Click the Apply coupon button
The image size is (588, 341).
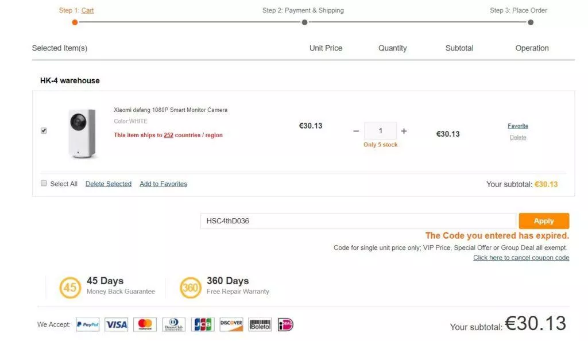pos(544,221)
